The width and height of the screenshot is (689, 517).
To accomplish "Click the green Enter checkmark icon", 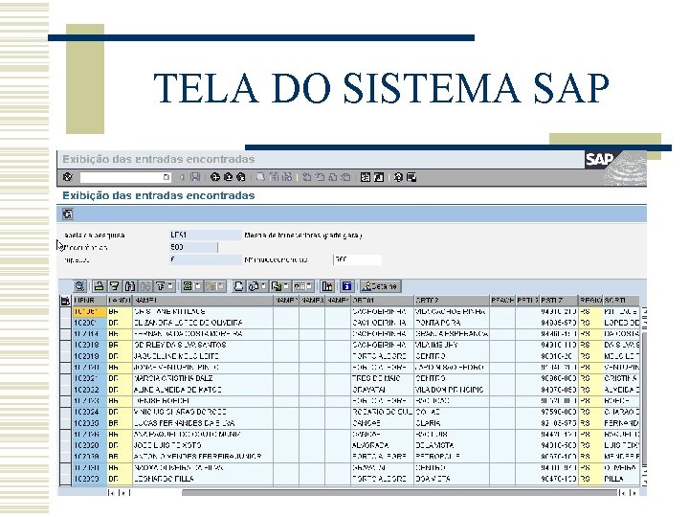I will (x=68, y=177).
